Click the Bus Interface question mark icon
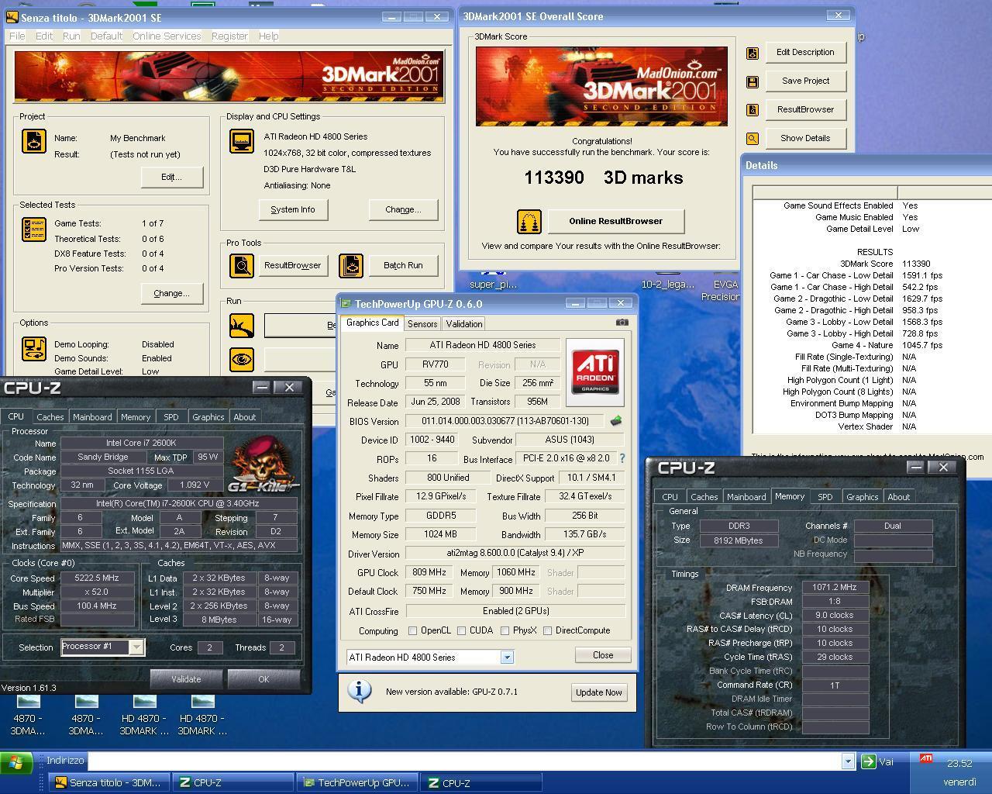Screen dimensions: 992x794 [622, 458]
